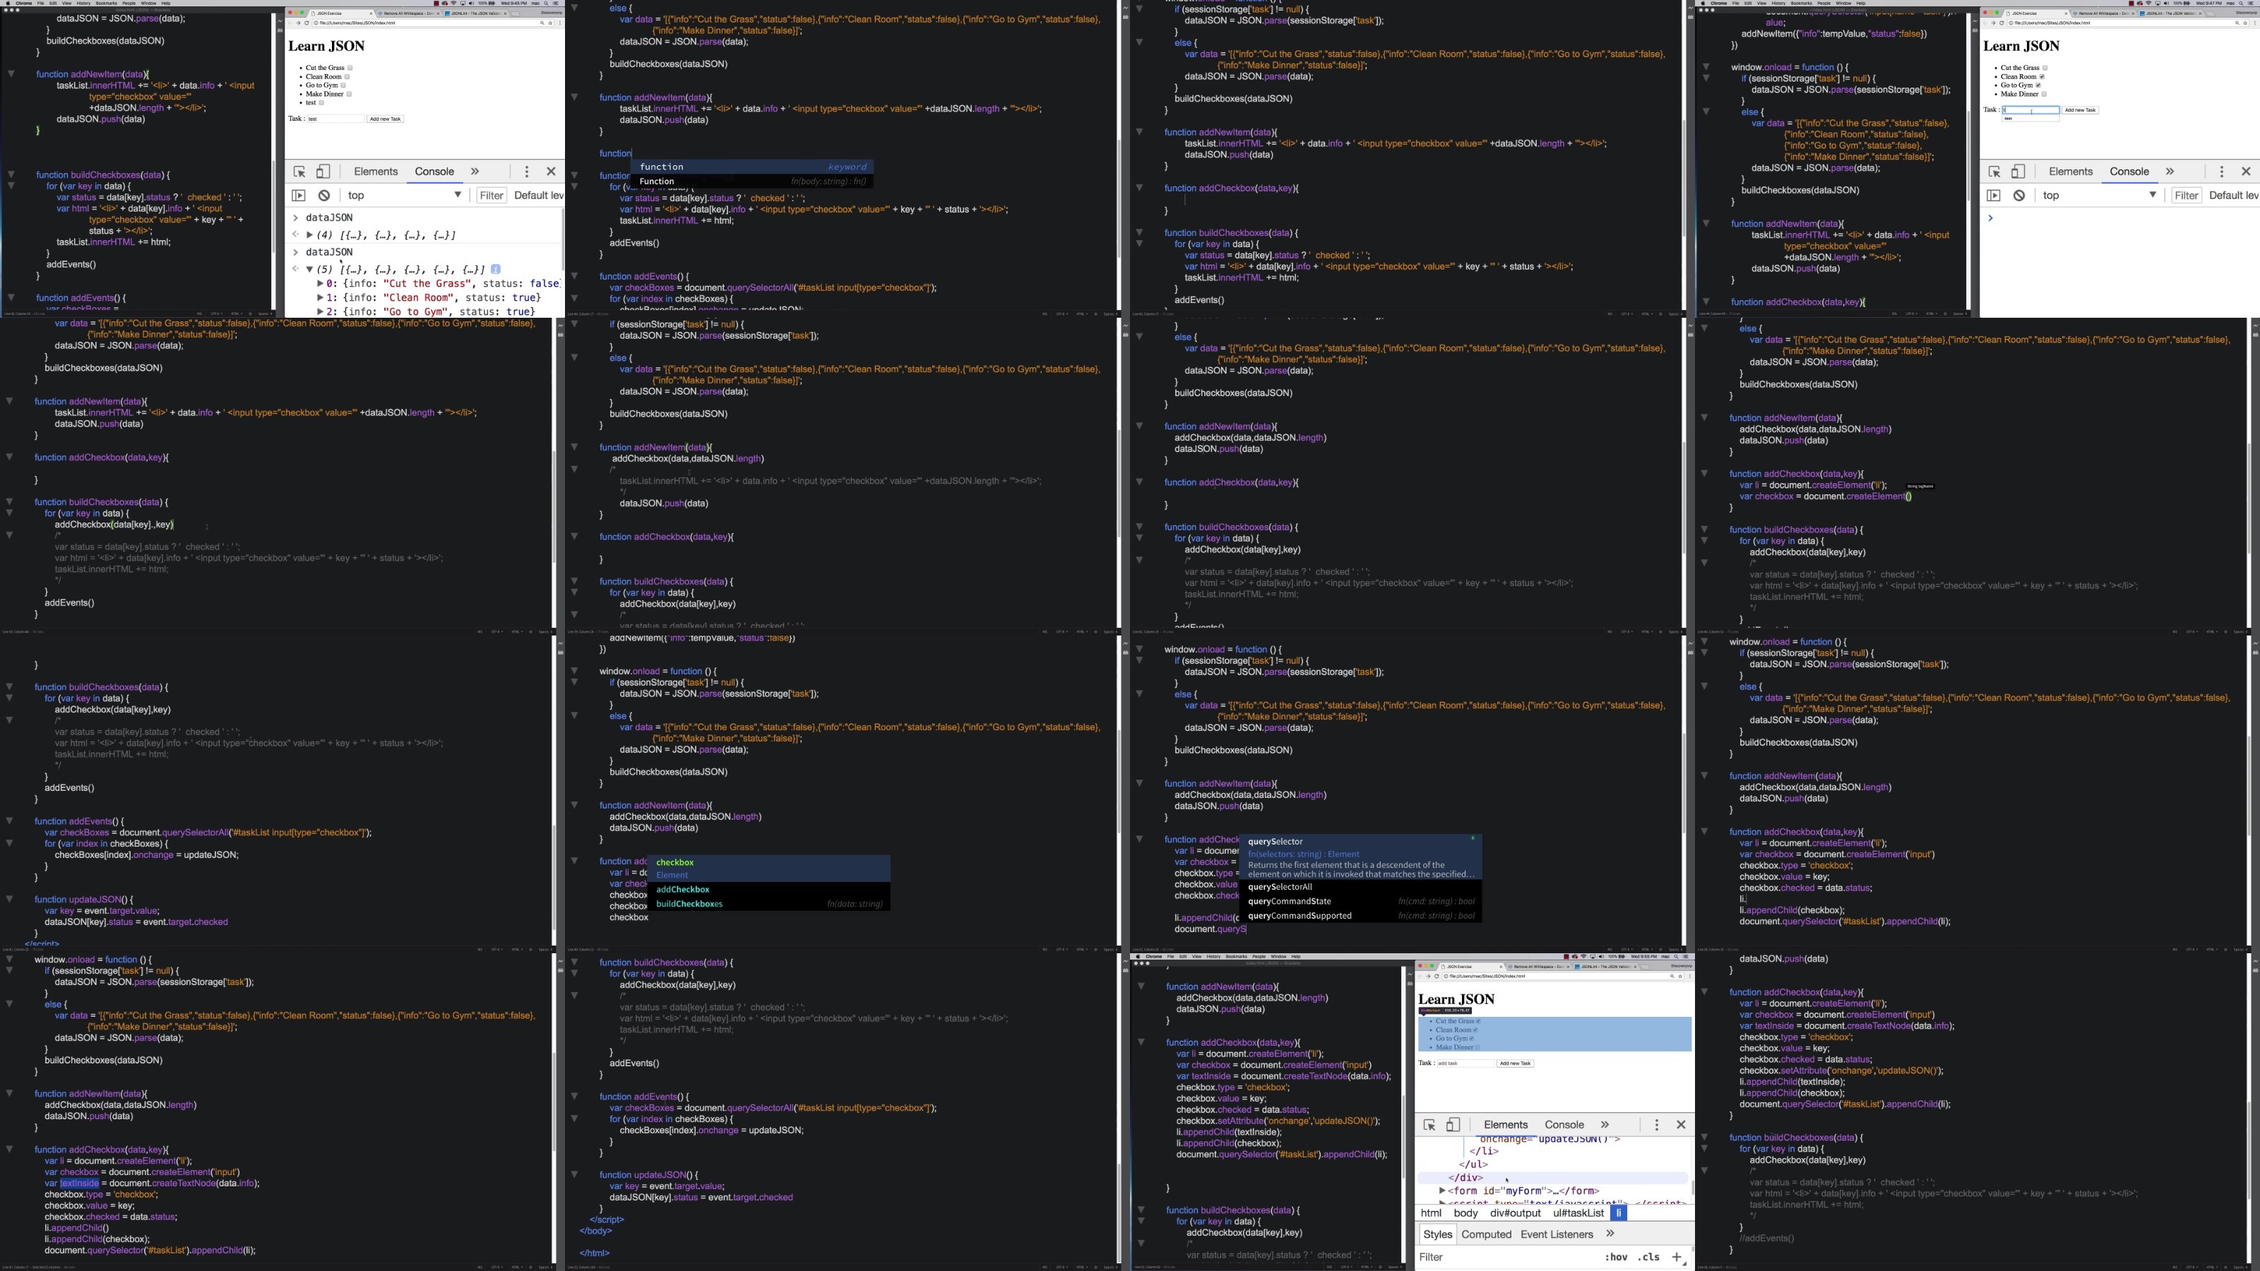Image resolution: width=2260 pixels, height=1271 pixels.
Task: Show console sidebar icon in the empty console frame
Action: click(x=1993, y=196)
